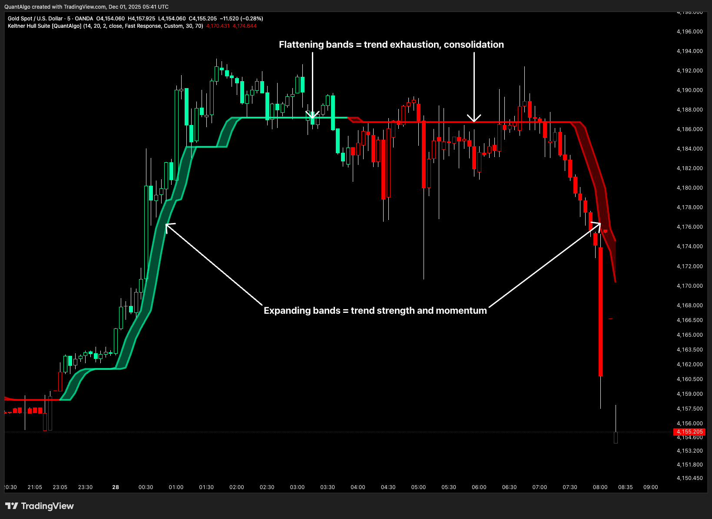Click the 4,166.500 price axis label
Viewport: 712px width, 519px height.
pyautogui.click(x=690, y=320)
